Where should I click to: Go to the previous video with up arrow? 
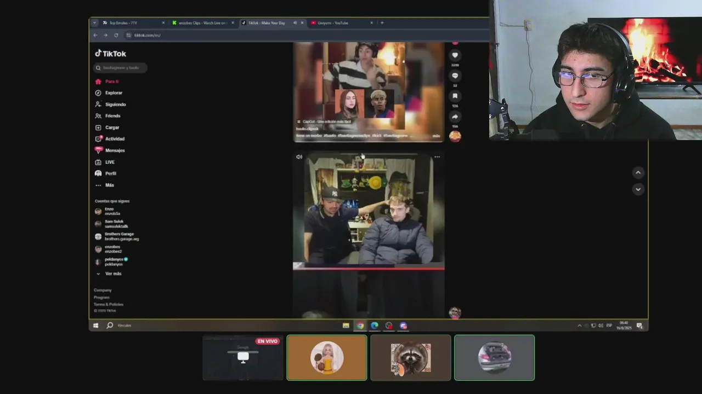(x=638, y=172)
